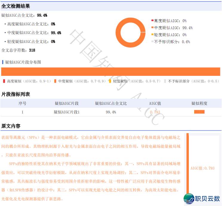Click the AIGC值 column header
The image size is (222, 206).
(x=155, y=103)
